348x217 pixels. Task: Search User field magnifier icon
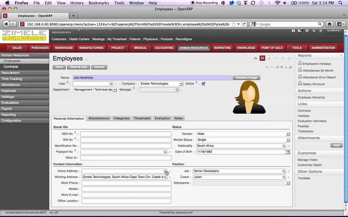coord(111,84)
